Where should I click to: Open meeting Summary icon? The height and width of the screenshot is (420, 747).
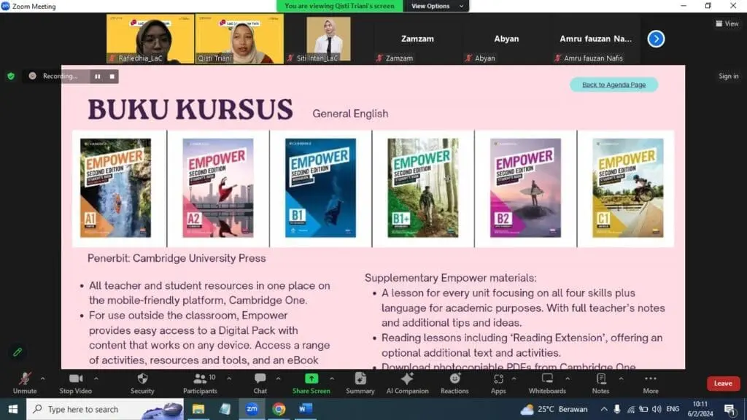tap(360, 379)
